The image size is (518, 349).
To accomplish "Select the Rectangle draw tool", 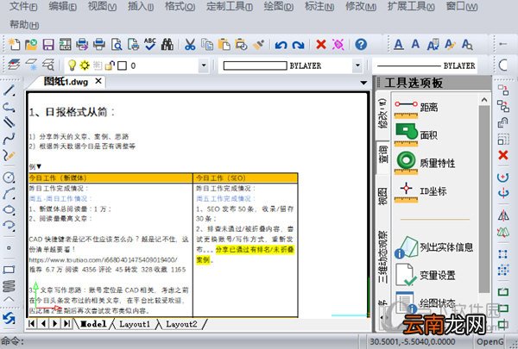I will tap(9, 270).
